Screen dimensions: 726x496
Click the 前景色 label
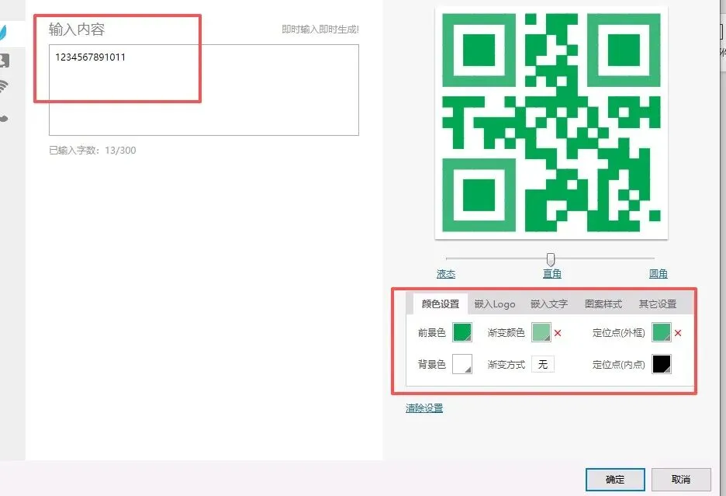[431, 333]
